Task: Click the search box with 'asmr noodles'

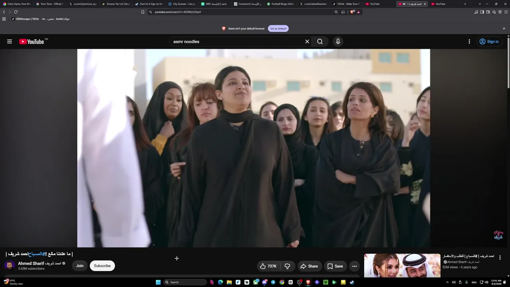Action: pos(237,41)
